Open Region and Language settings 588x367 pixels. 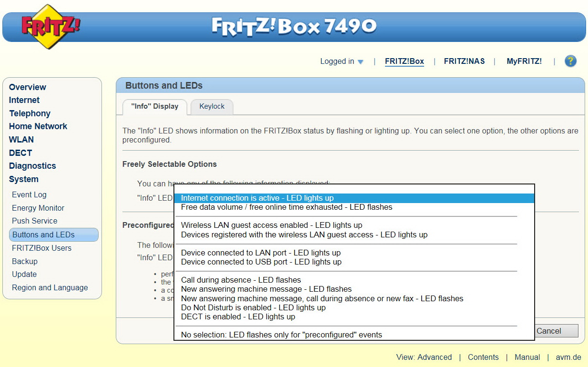click(x=50, y=287)
